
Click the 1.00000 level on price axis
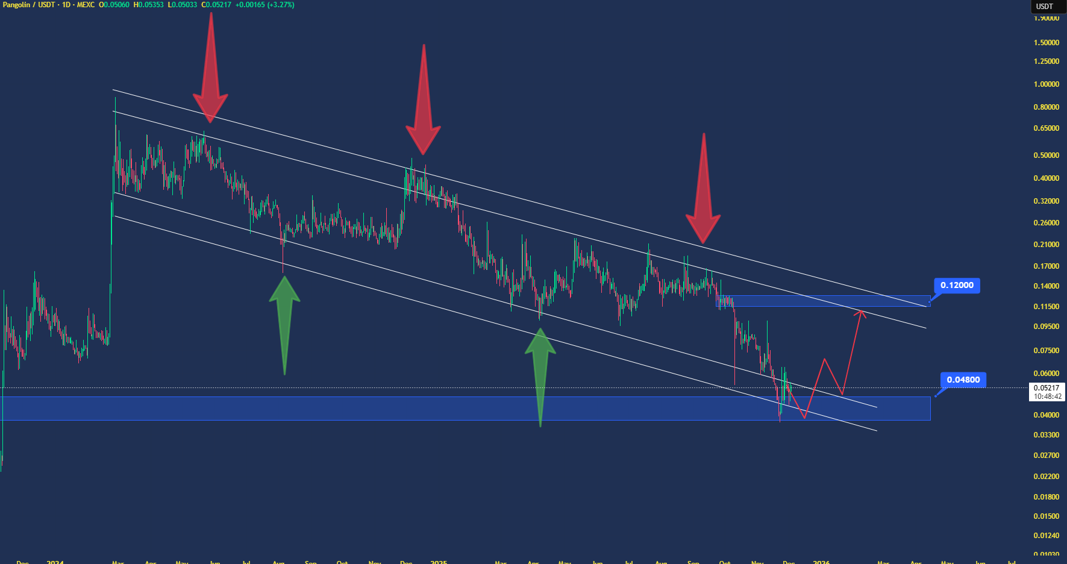1046,84
